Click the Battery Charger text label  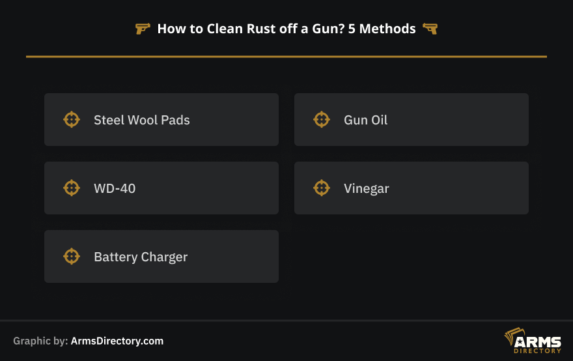pos(141,257)
